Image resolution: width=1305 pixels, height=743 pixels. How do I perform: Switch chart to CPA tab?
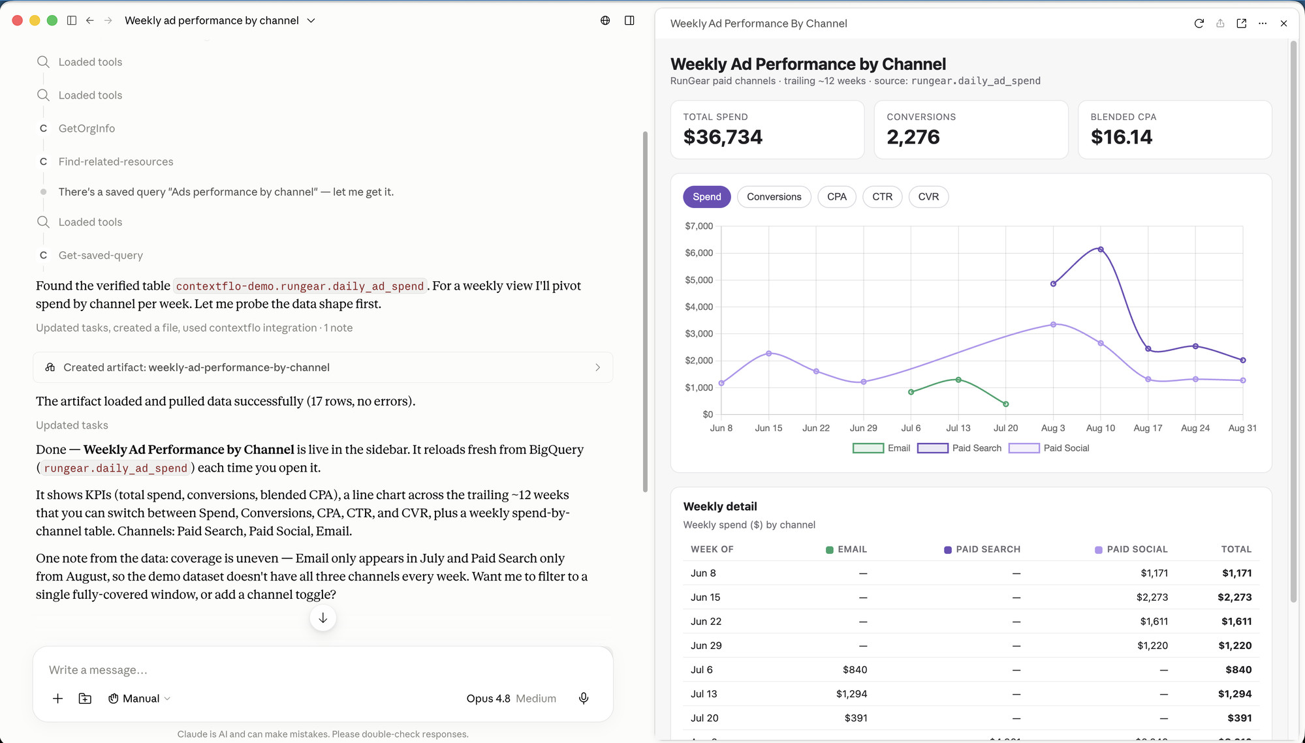(836, 197)
